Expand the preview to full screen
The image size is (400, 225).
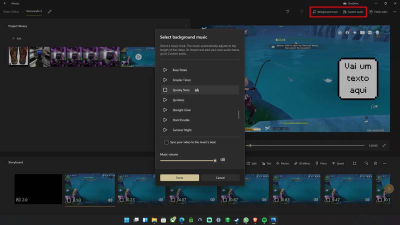point(384,145)
